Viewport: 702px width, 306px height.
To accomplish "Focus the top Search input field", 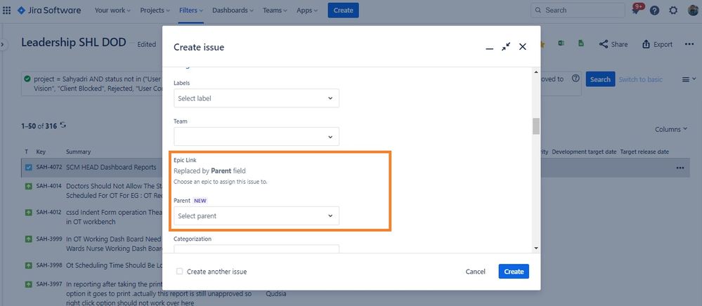I will (x=578, y=11).
